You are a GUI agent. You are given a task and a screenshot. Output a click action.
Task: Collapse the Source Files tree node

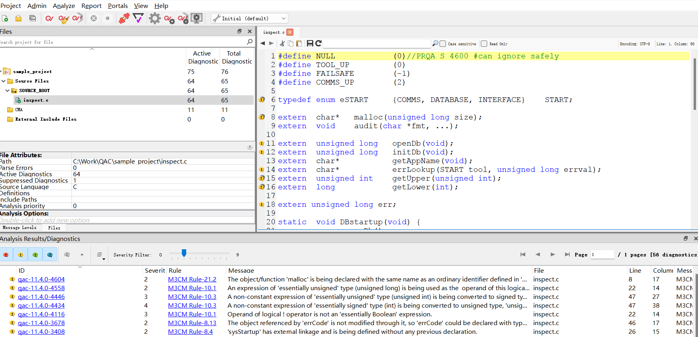[4, 81]
